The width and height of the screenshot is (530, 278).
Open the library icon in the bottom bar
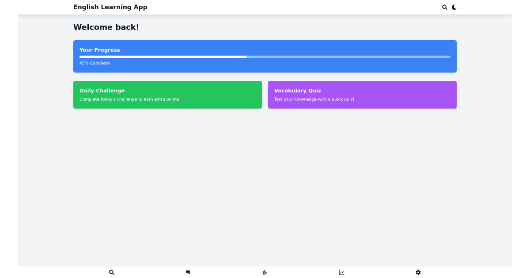click(x=265, y=272)
